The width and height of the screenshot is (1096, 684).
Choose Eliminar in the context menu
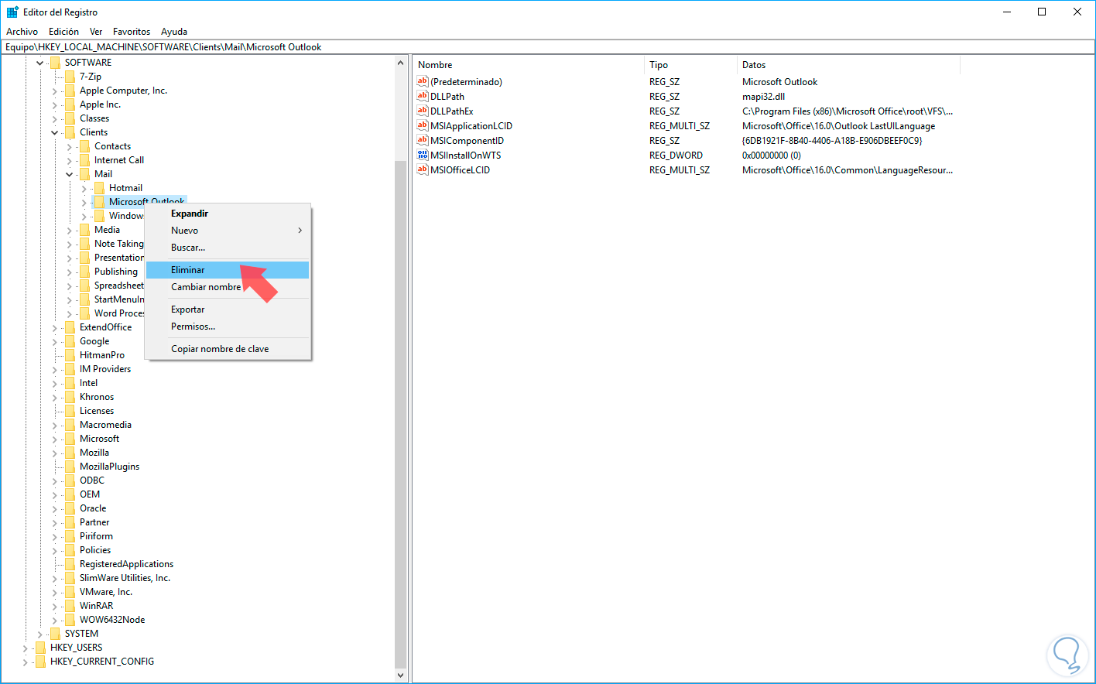(x=228, y=270)
